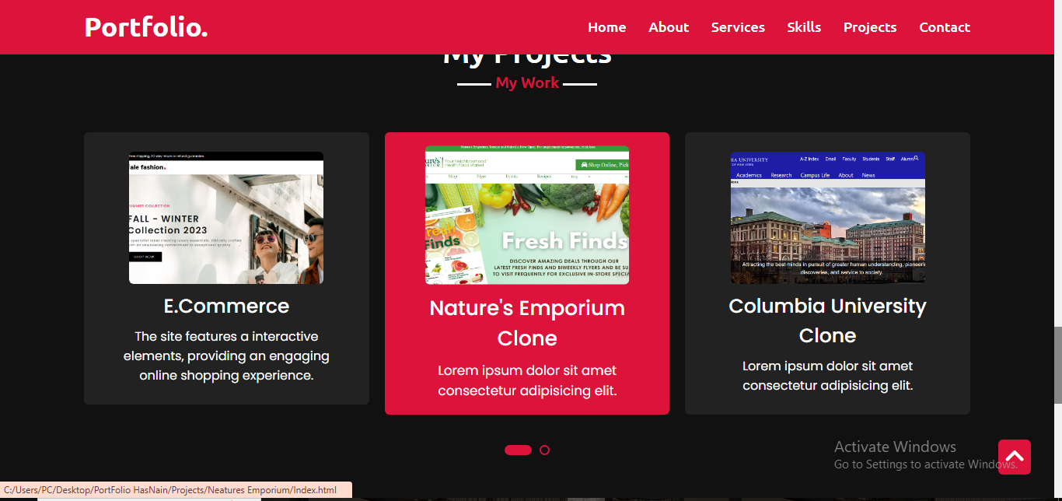Select the active pill-shaped carousel indicator

click(x=518, y=450)
